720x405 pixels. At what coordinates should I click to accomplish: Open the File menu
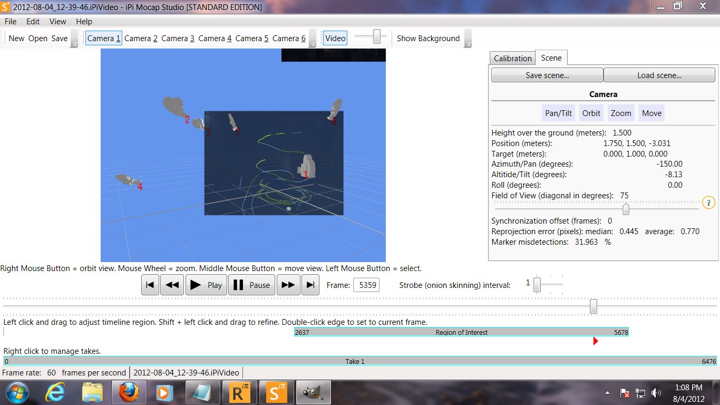pyautogui.click(x=11, y=22)
